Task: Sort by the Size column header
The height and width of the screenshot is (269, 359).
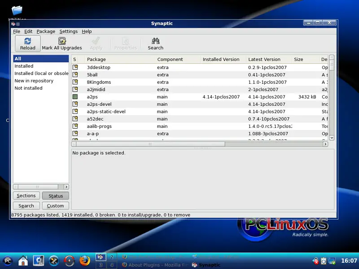Action: tap(306, 59)
